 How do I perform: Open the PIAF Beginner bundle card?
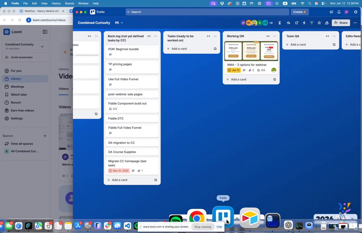[x=132, y=52]
